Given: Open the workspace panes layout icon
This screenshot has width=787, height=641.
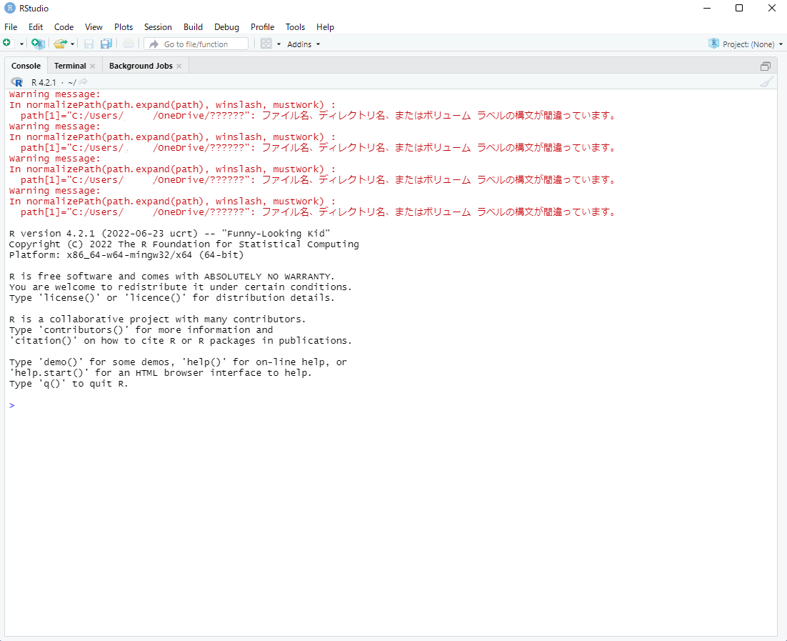Looking at the screenshot, I should point(266,44).
